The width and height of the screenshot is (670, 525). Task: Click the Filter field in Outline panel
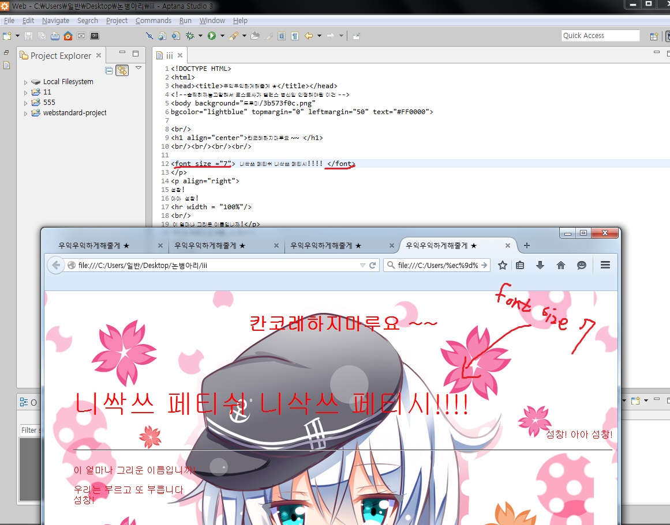coord(31,430)
